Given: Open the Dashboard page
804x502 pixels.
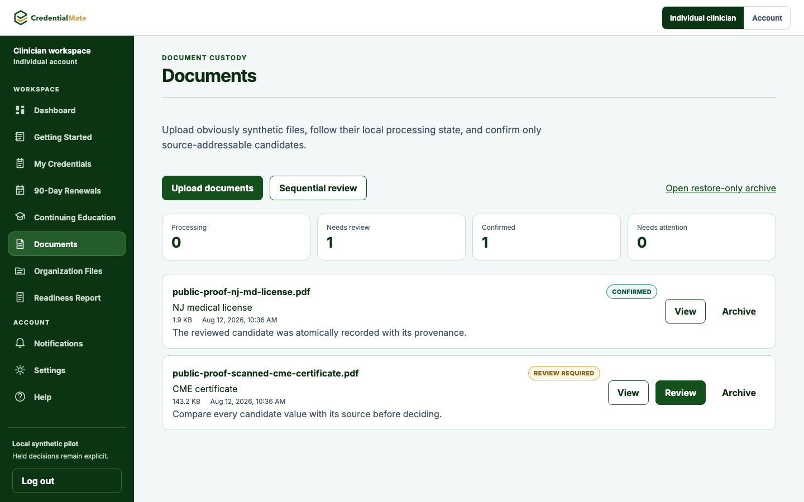Looking at the screenshot, I should pyautogui.click(x=67, y=110).
